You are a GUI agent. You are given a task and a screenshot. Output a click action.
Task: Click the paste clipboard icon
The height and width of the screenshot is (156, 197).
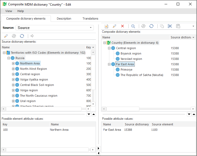point(178,26)
